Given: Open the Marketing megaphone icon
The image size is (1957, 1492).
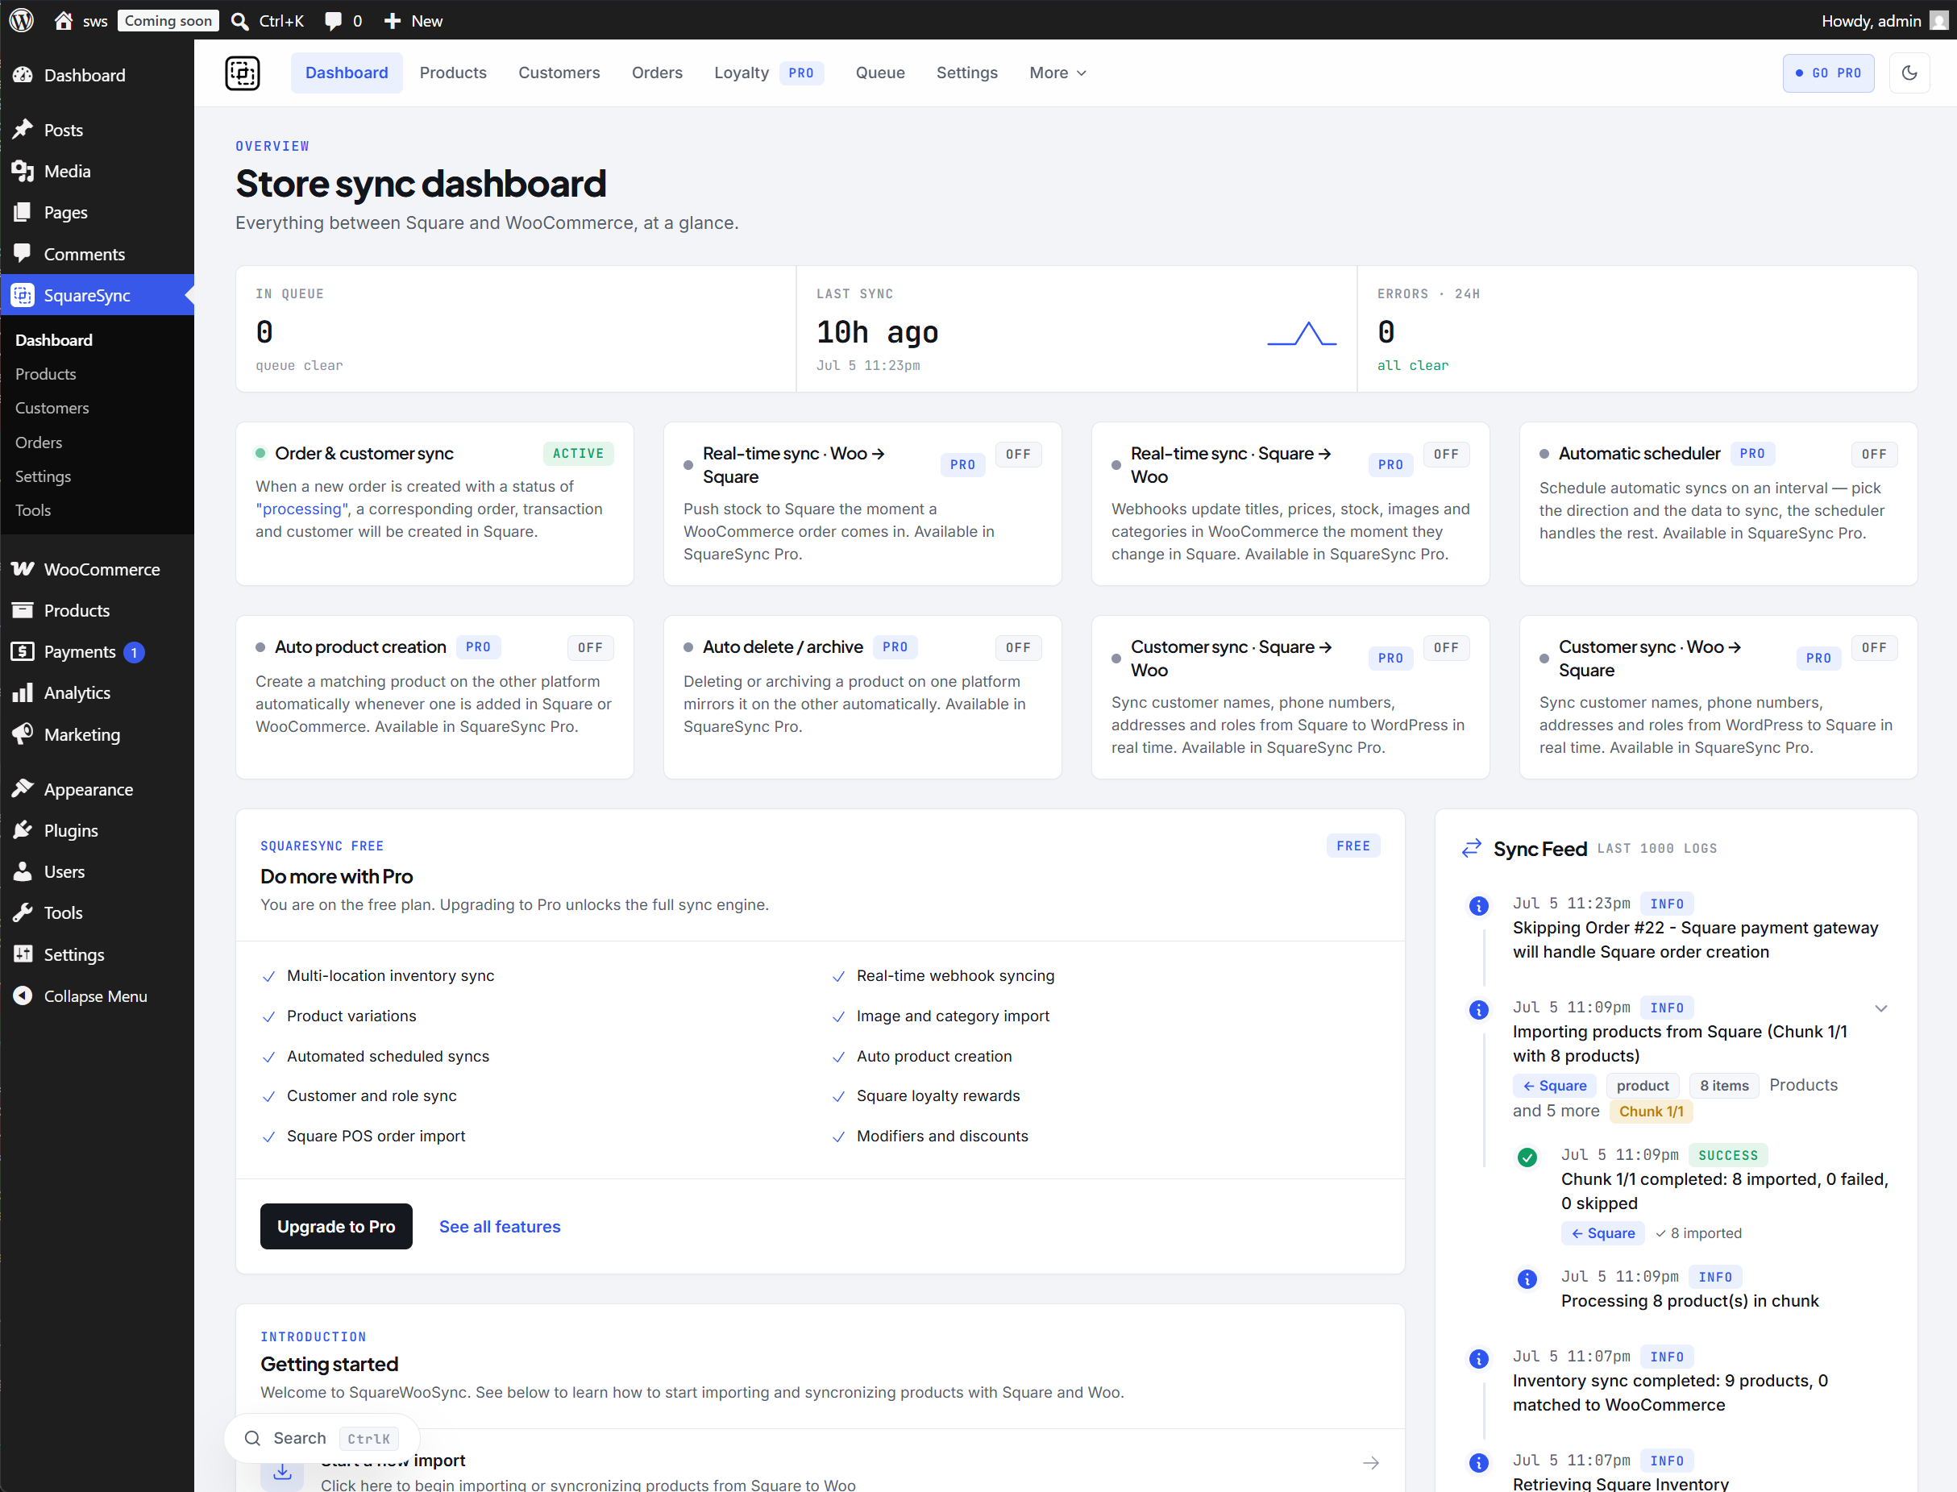Looking at the screenshot, I should click(x=23, y=734).
